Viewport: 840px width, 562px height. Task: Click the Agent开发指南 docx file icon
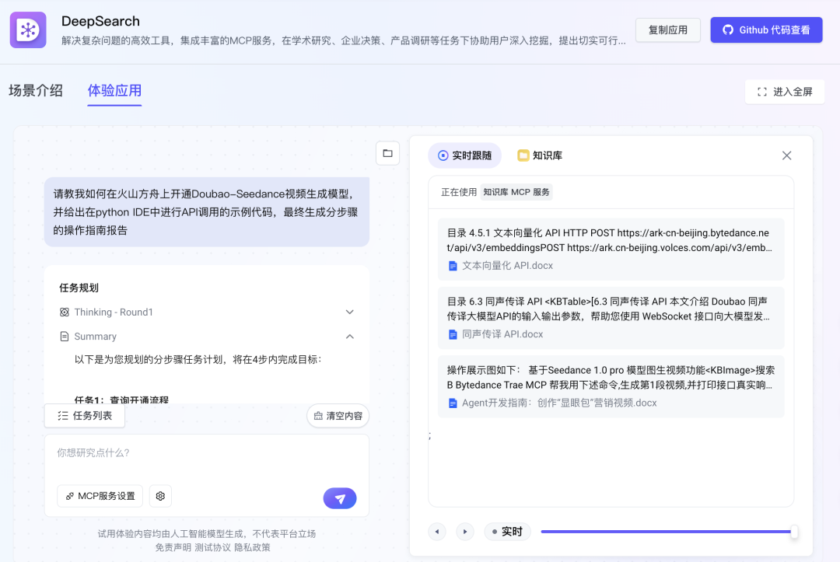[453, 403]
